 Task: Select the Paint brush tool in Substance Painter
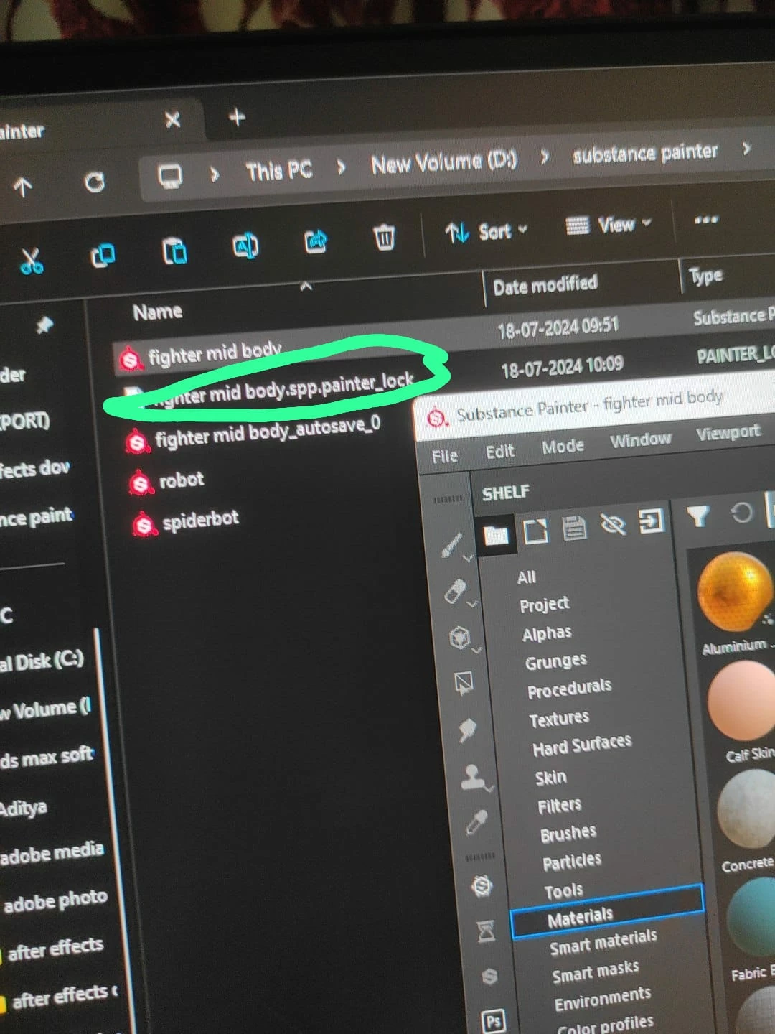click(453, 545)
